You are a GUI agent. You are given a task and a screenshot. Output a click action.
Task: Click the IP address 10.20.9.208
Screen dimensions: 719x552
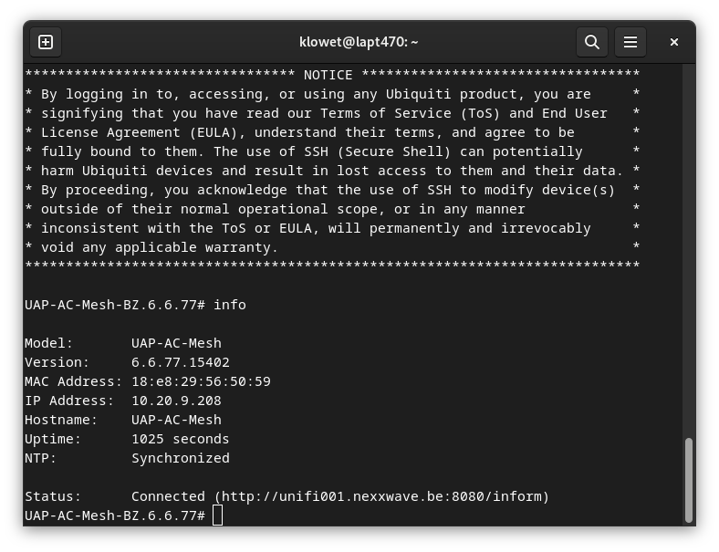point(176,401)
